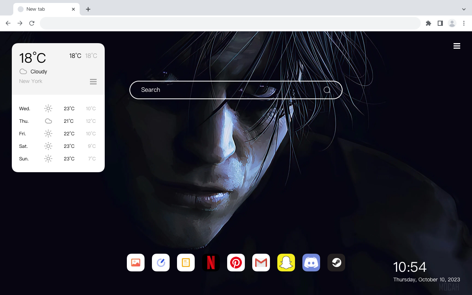Open the blue tasks checkmark shortcut

click(161, 263)
